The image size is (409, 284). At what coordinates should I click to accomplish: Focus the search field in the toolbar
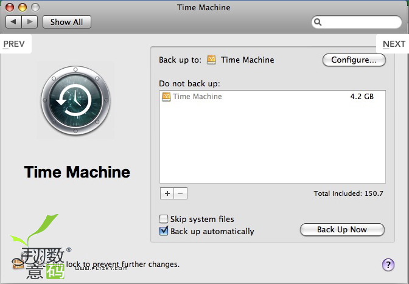[356, 22]
